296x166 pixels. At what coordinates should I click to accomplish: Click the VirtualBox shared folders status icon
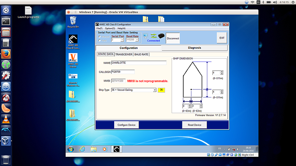[220, 155]
